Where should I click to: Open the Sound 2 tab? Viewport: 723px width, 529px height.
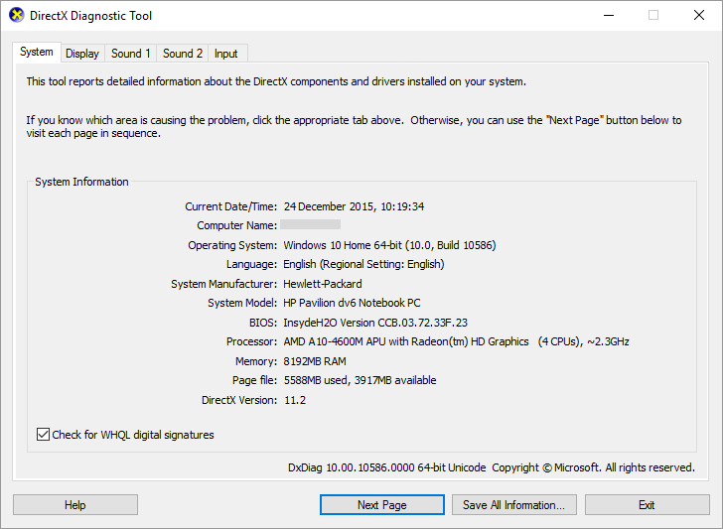point(182,54)
